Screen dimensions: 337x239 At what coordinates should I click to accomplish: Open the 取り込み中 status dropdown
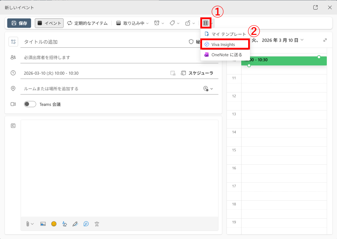tap(133, 23)
